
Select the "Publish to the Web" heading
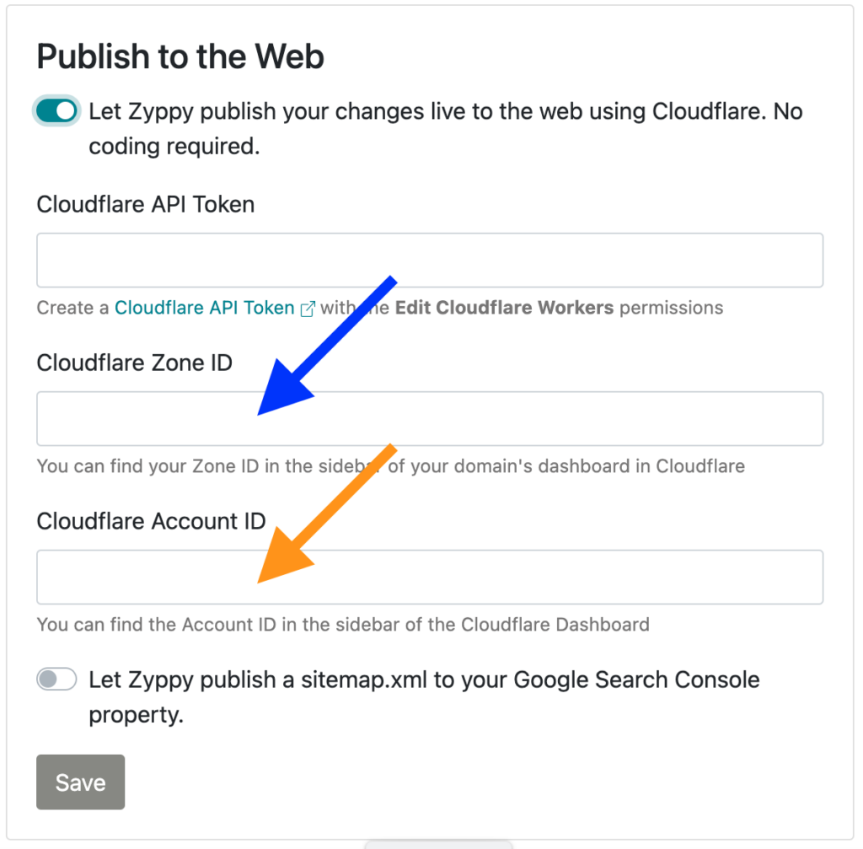tap(180, 56)
